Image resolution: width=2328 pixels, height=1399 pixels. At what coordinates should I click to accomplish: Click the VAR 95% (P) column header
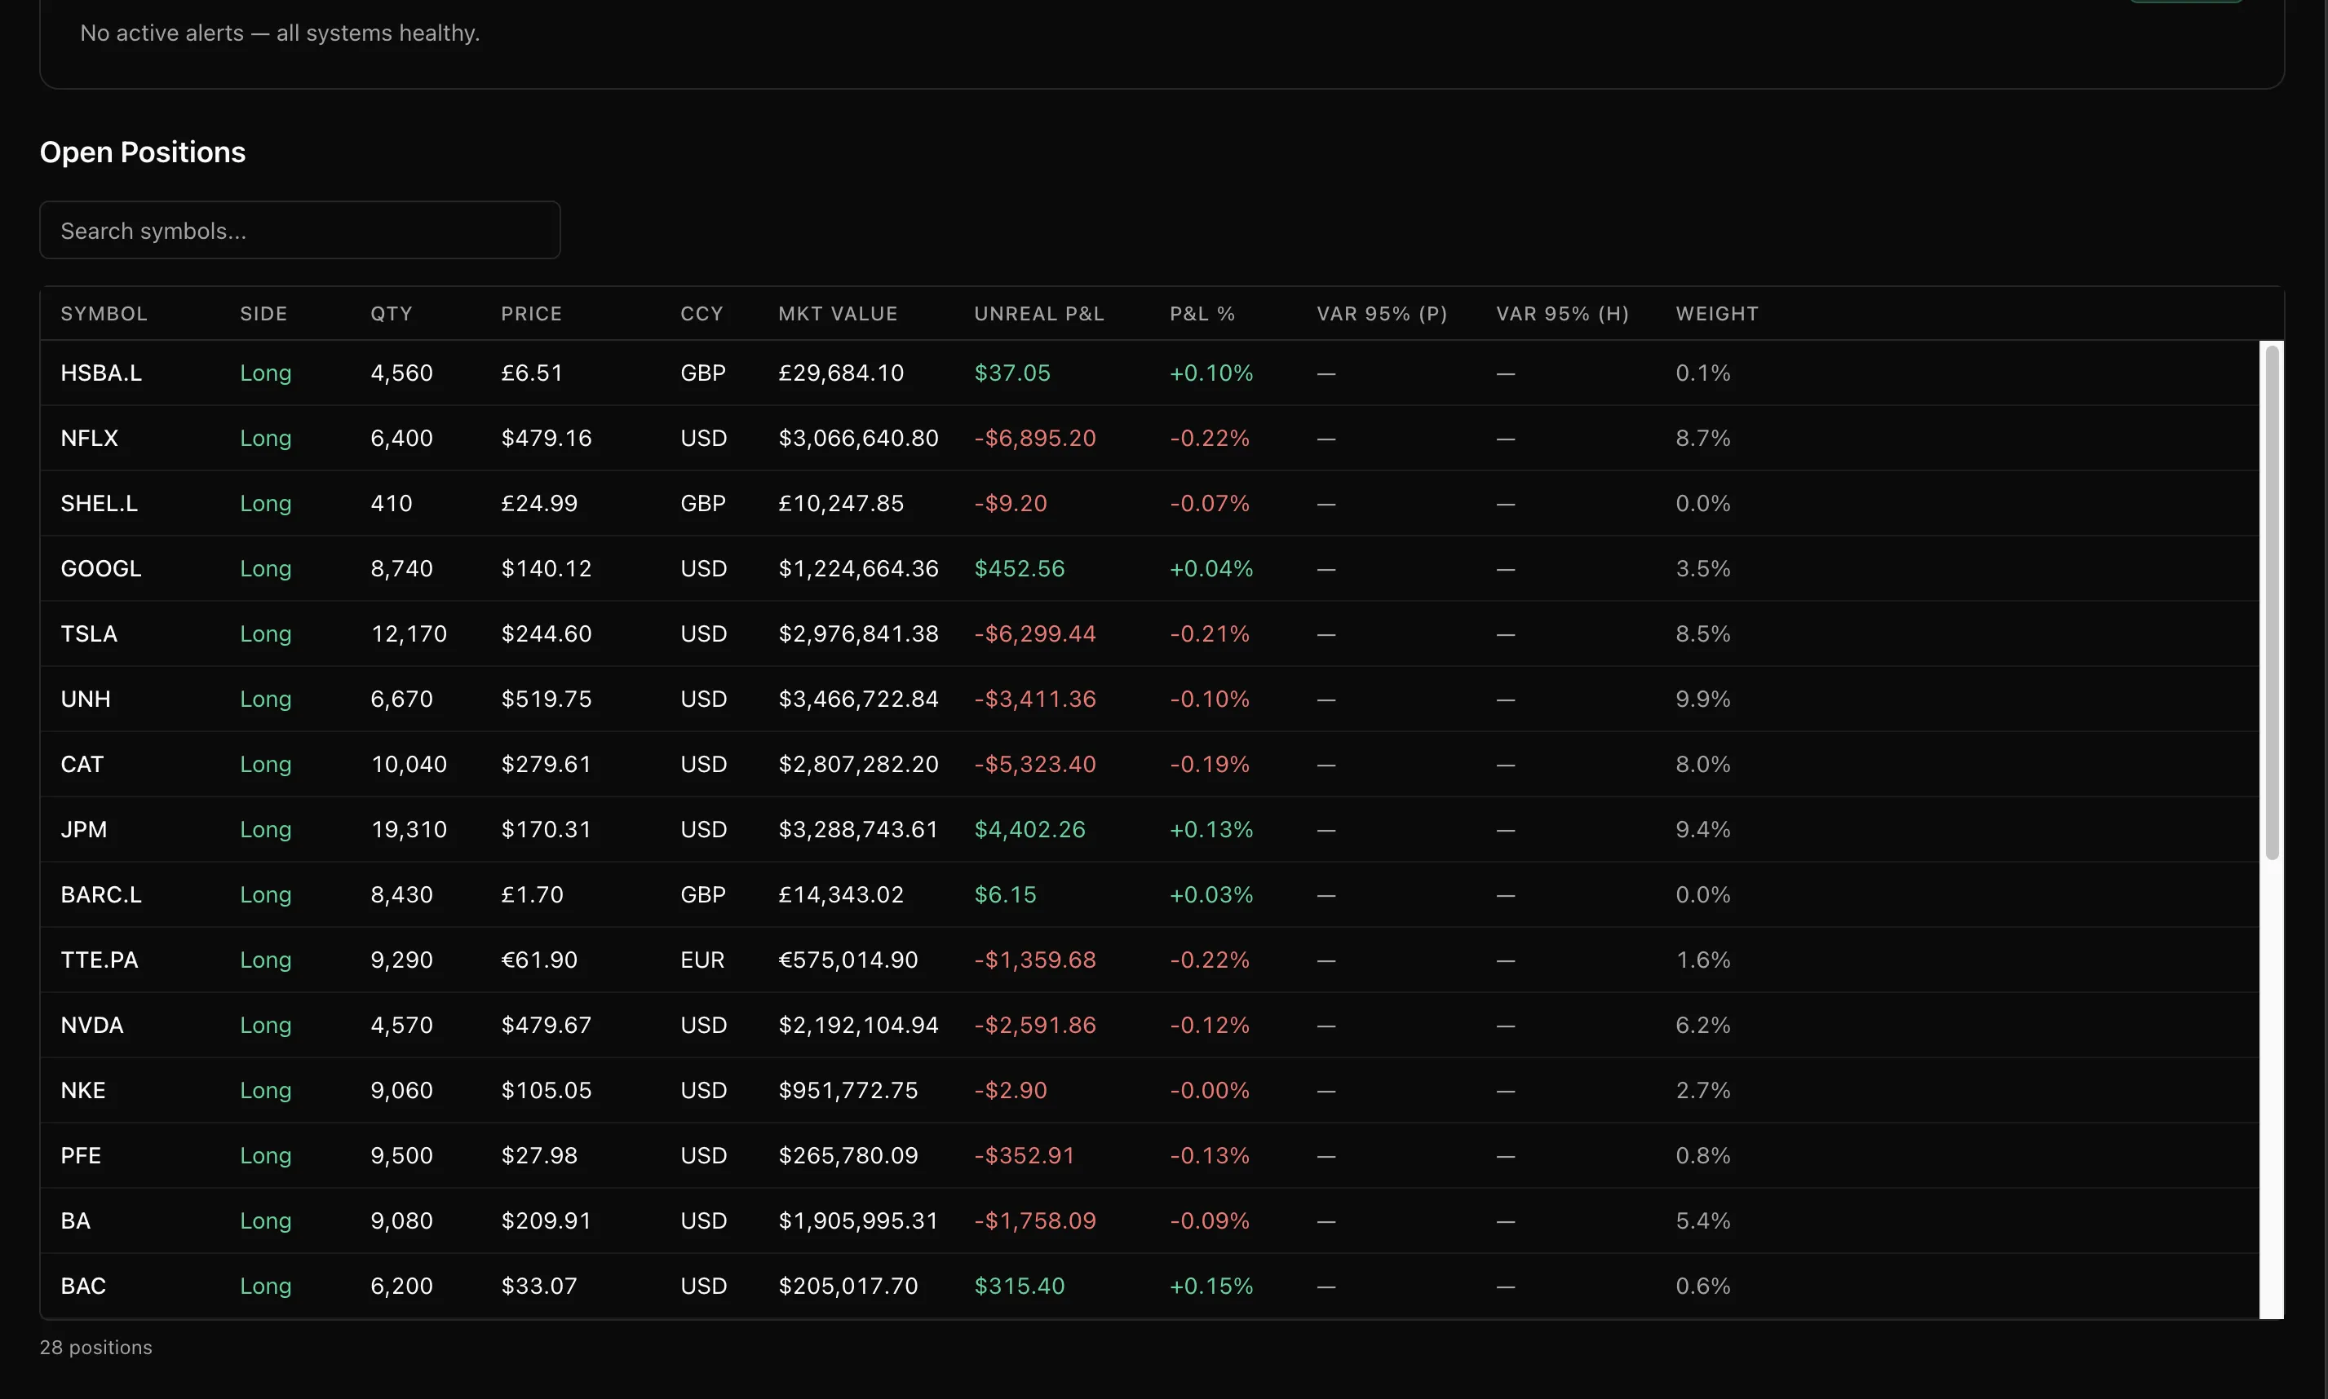click(1382, 313)
